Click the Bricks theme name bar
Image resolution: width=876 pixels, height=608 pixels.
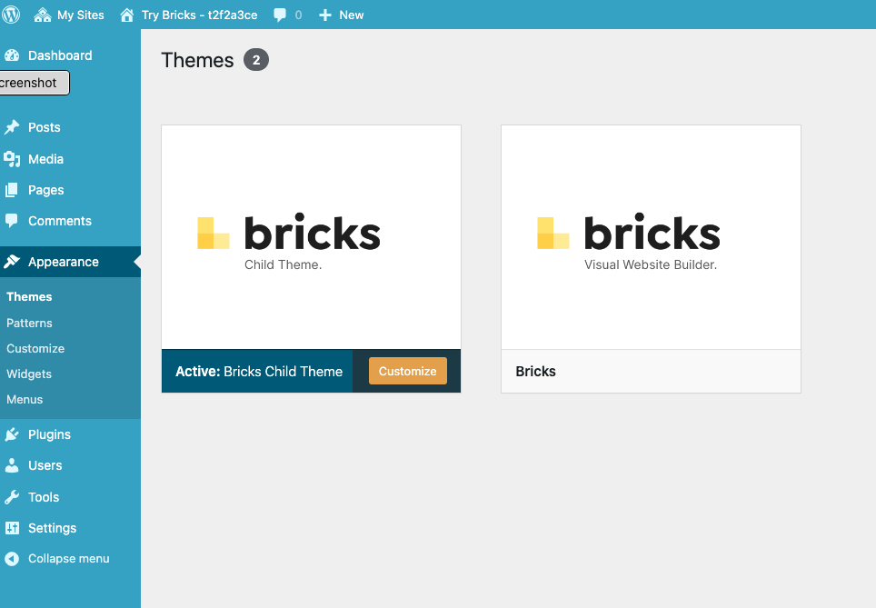(651, 371)
